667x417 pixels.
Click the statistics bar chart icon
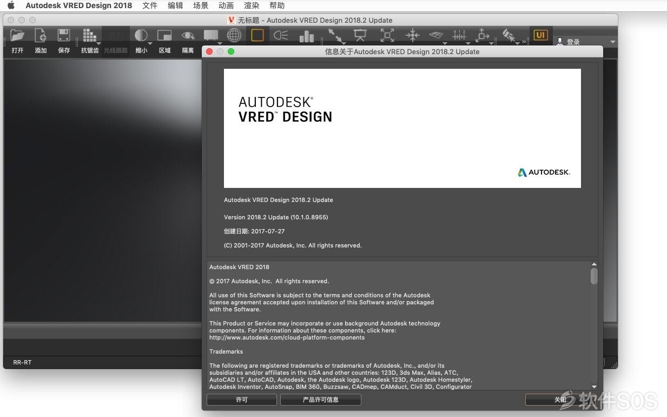(x=307, y=36)
